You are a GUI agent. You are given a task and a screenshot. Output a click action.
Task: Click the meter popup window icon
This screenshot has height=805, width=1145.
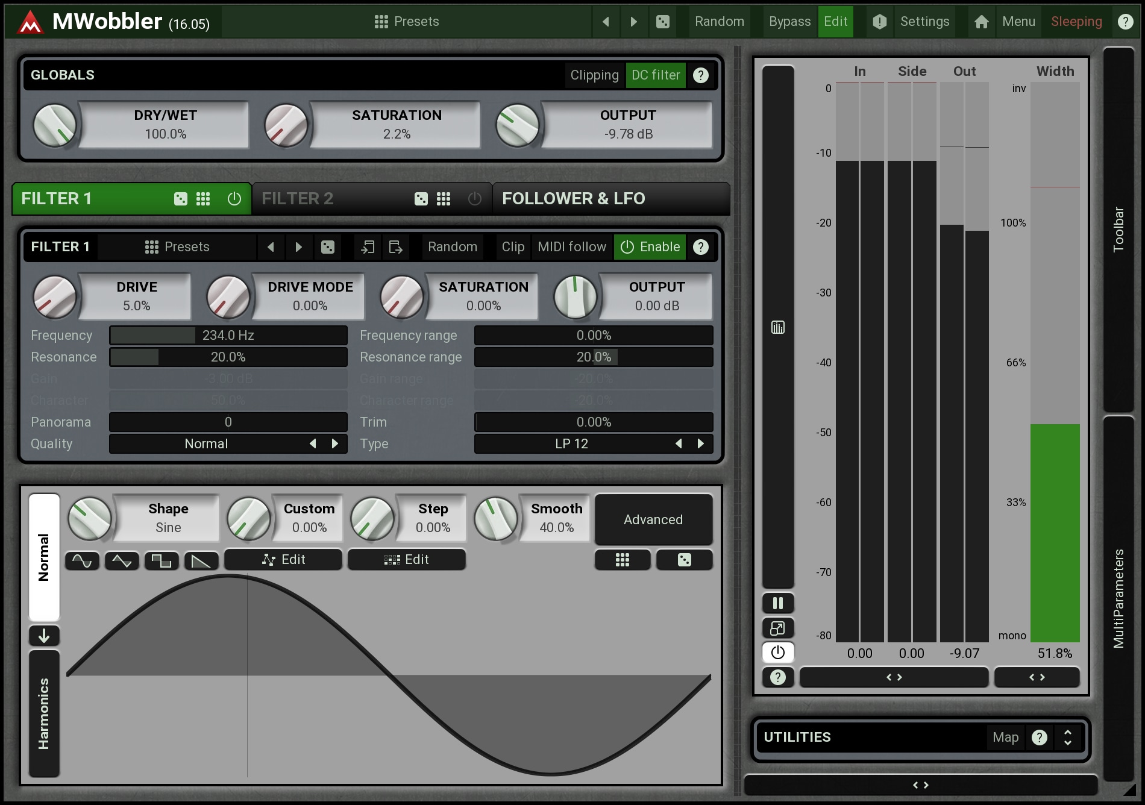tap(777, 628)
